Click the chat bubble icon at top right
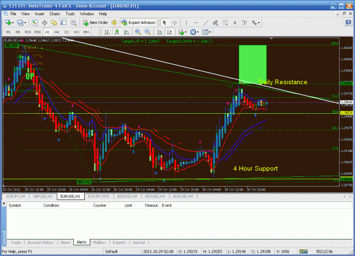The height and width of the screenshot is (256, 355). (x=348, y=22)
